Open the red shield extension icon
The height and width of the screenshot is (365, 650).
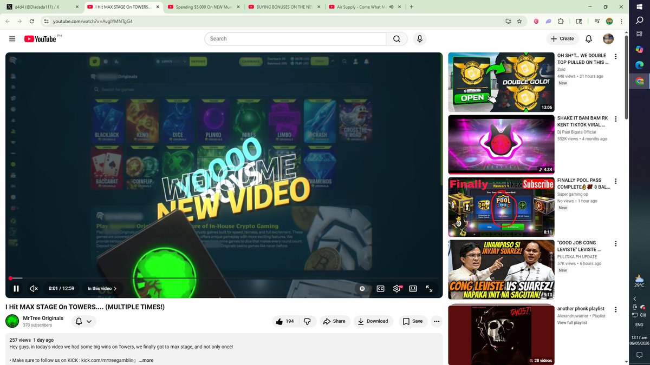[536, 21]
